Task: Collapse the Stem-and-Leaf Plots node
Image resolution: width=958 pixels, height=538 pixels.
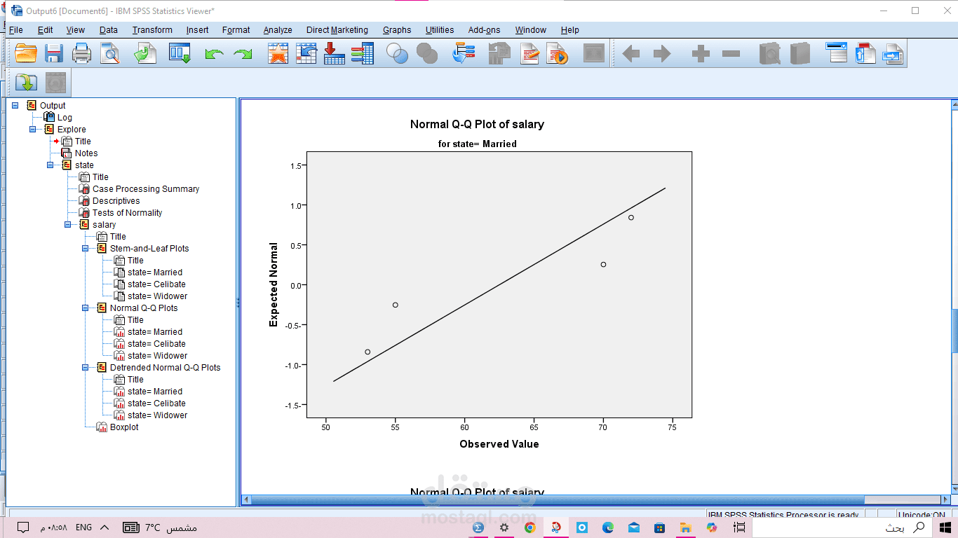Action: coord(86,248)
